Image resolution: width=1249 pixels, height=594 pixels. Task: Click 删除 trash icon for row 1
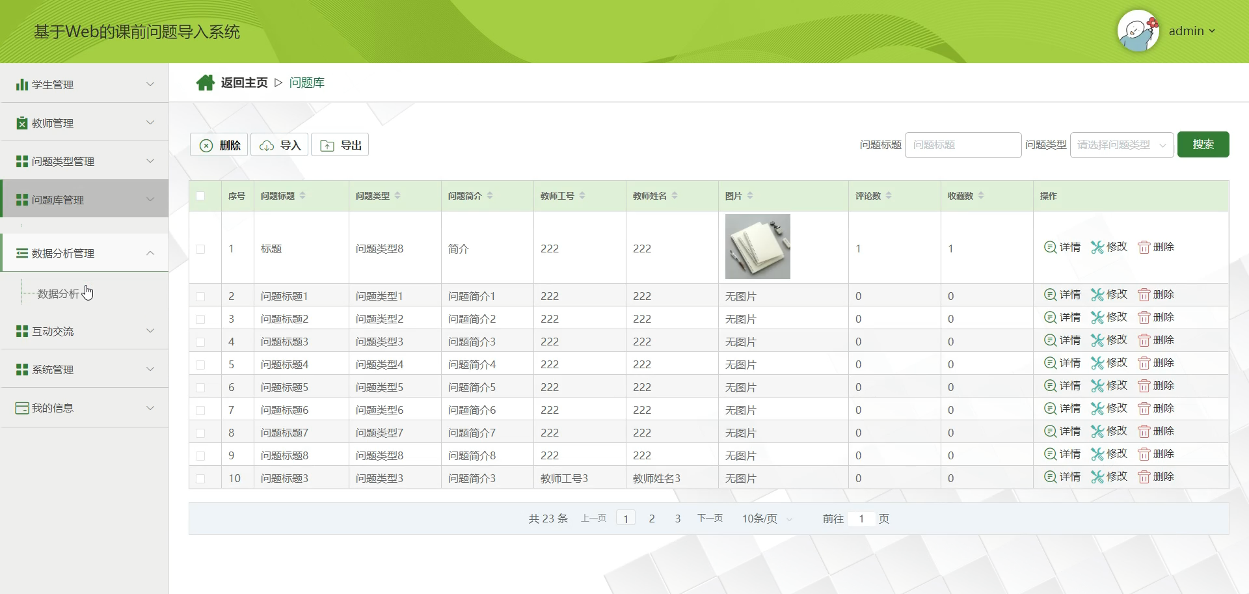tap(1144, 247)
